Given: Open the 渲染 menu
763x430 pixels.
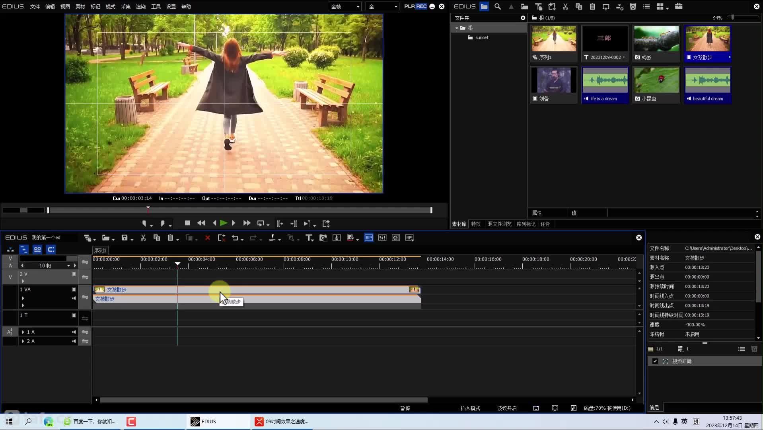Looking at the screenshot, I should point(141,6).
